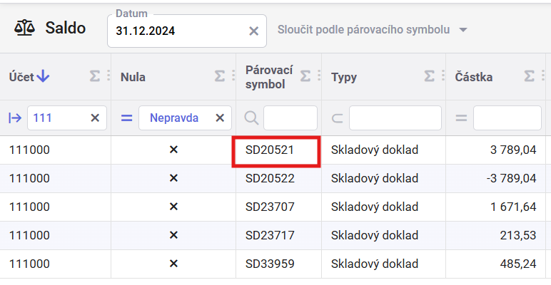This screenshot has height=285, width=551.
Task: Open the Párovací symbol column options dots
Action: click(319, 76)
